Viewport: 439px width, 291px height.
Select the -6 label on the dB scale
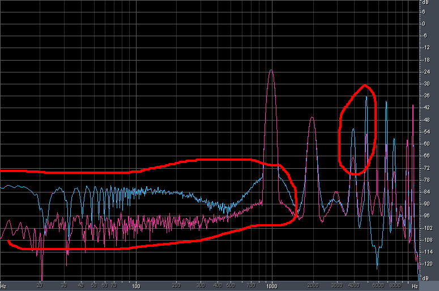pos(425,36)
